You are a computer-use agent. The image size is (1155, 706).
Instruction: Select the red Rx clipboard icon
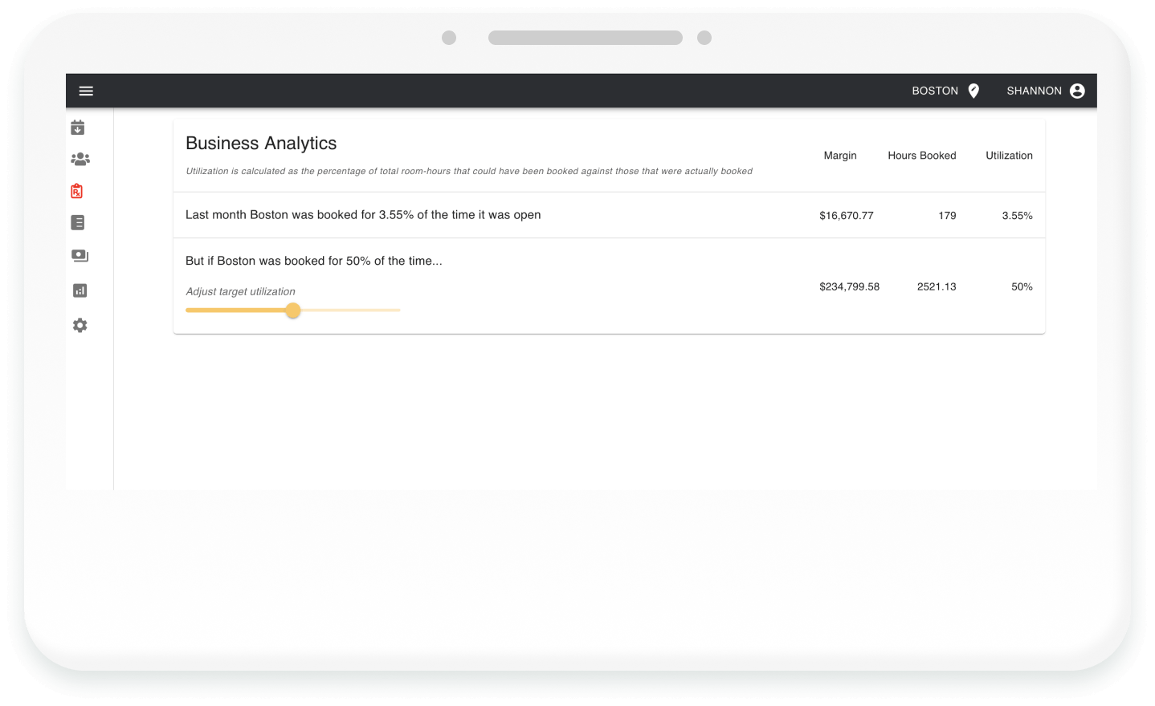[77, 191]
